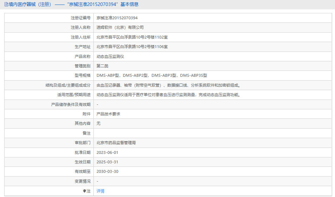Open the 详情 link
The height and width of the screenshot is (197, 335).
click(x=100, y=191)
